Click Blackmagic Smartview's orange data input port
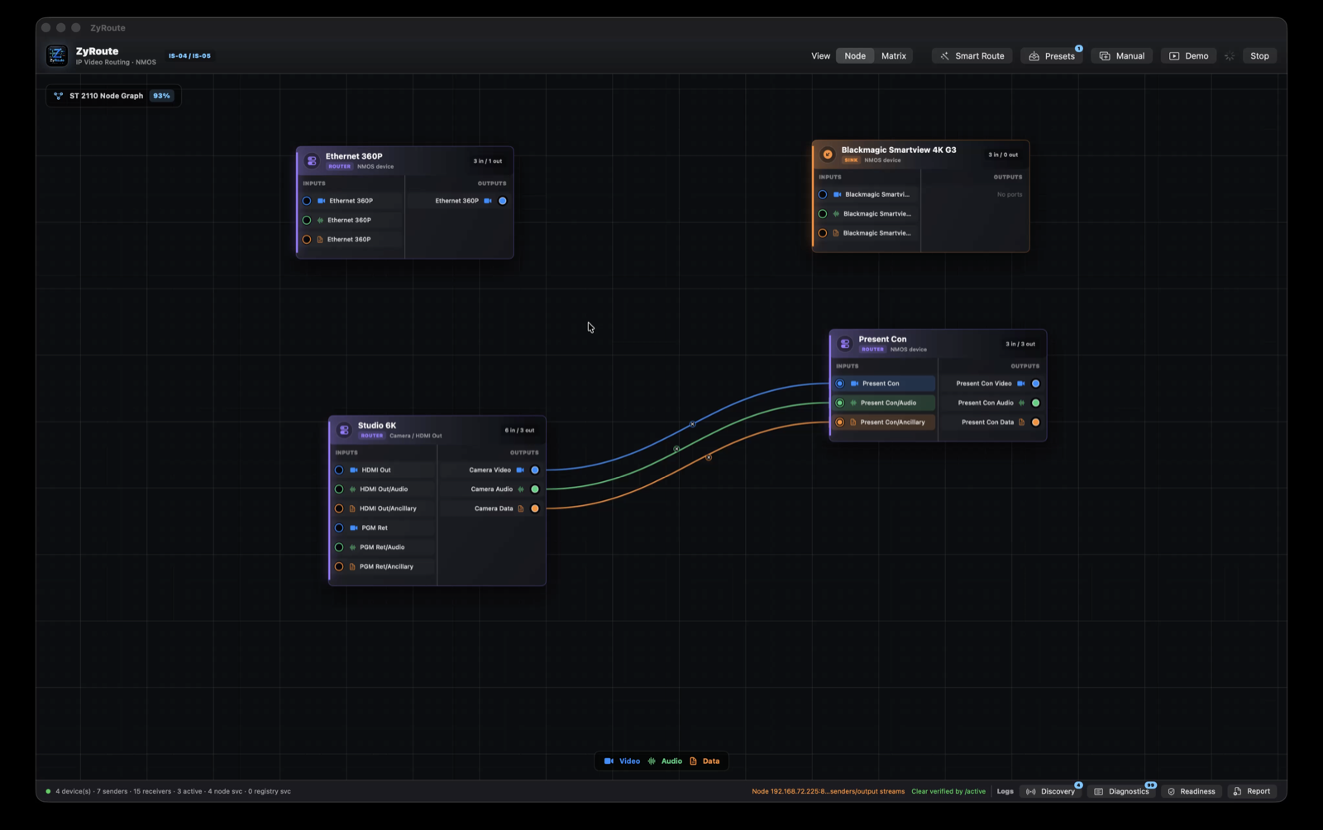The height and width of the screenshot is (830, 1323). click(x=823, y=233)
